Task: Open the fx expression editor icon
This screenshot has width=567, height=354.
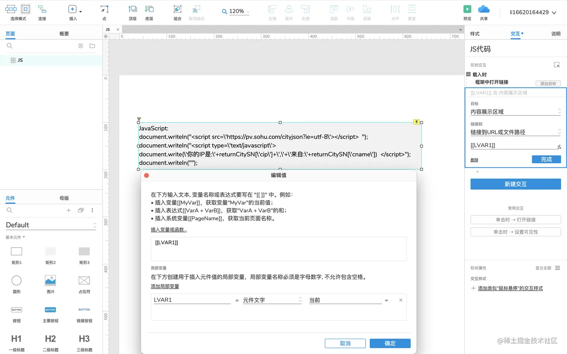Action: [559, 147]
